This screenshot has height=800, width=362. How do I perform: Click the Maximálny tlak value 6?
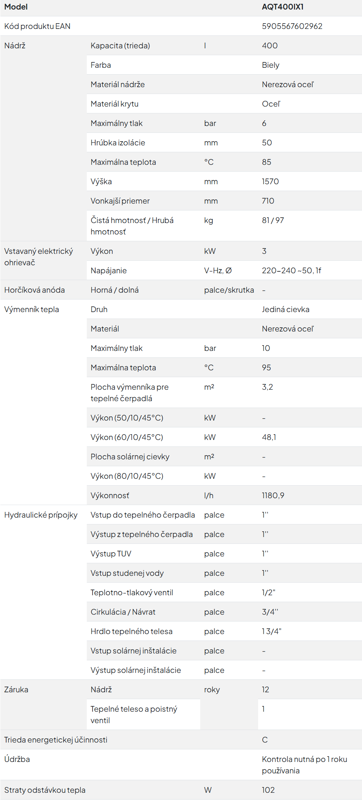264,123
